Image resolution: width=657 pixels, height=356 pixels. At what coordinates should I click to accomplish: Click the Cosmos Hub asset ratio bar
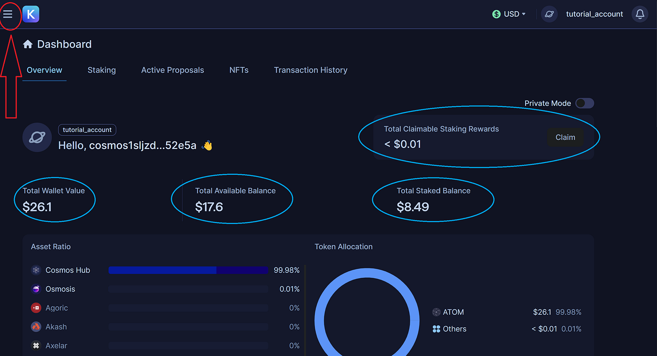[x=188, y=270]
